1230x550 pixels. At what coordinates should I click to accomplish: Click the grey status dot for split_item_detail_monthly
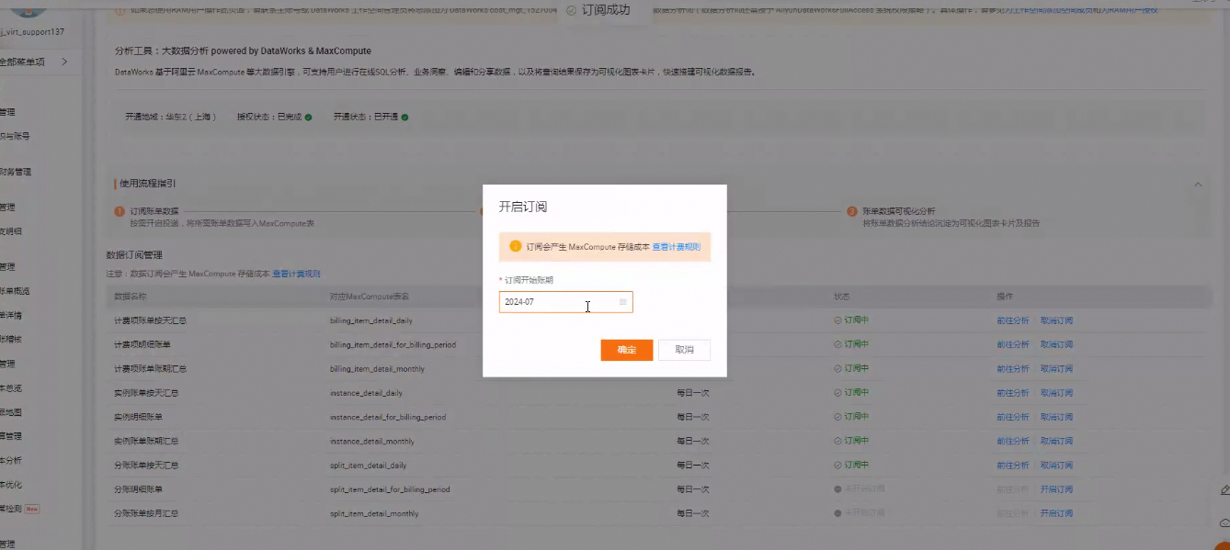pos(837,513)
